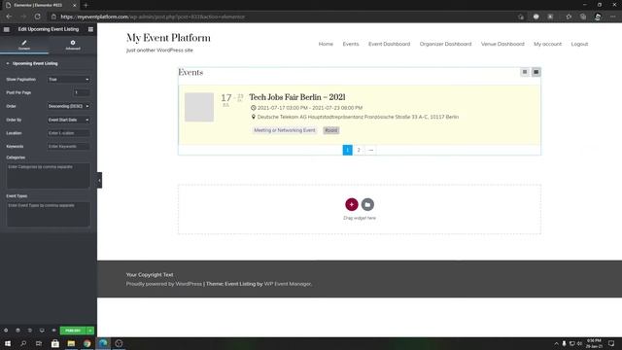Open File Explorer from taskbar
Viewport: 622px width, 350px height.
(71, 343)
